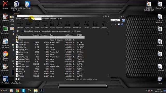
Task: Select the Toolbar folder row
Action: (50, 40)
